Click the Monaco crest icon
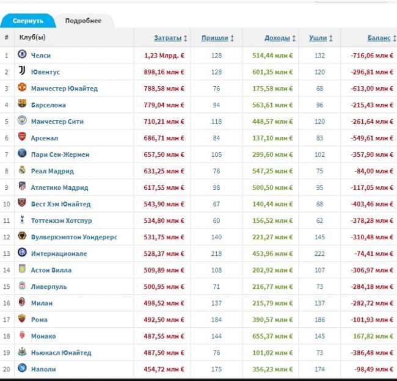Screen dimensions: 397x381 [x=22, y=335]
